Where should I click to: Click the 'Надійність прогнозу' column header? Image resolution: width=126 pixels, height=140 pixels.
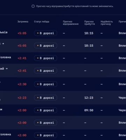pyautogui.click(x=107, y=23)
